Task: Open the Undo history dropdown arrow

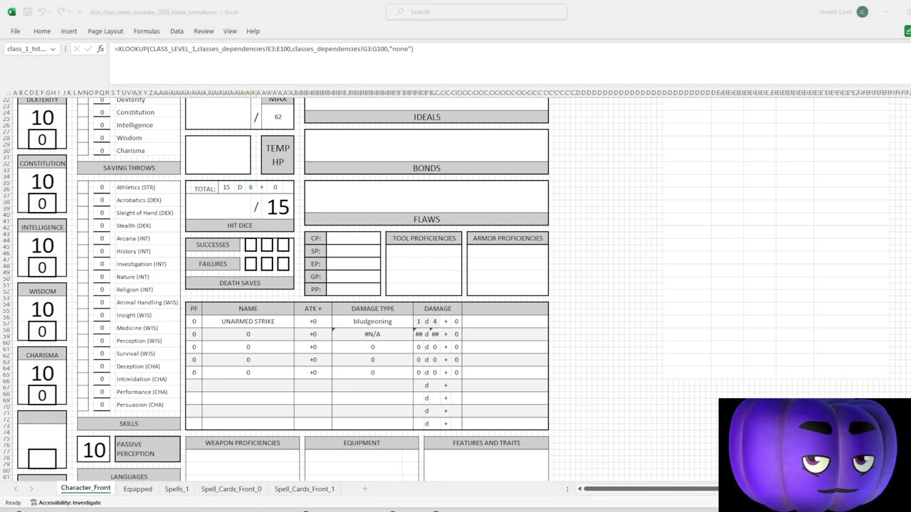Action: click(x=51, y=12)
